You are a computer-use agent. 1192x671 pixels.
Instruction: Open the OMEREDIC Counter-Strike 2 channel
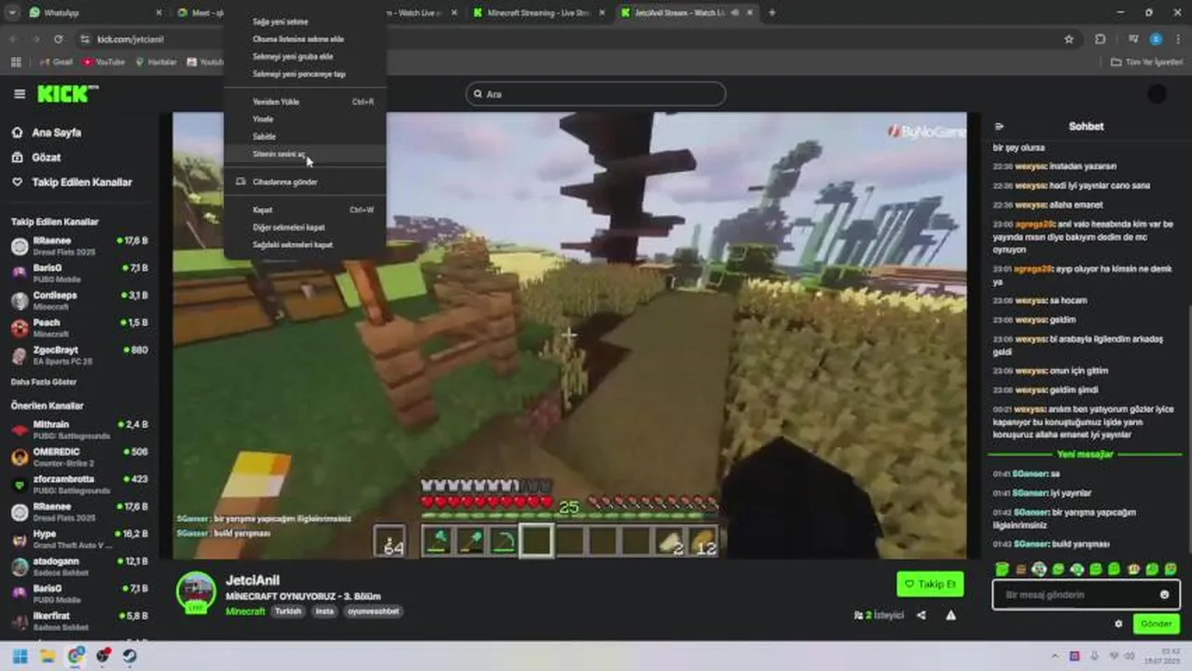pos(79,457)
